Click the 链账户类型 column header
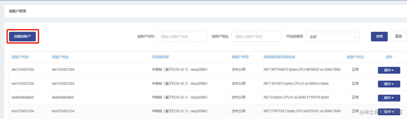This screenshot has width=407, height=119. click(240, 57)
